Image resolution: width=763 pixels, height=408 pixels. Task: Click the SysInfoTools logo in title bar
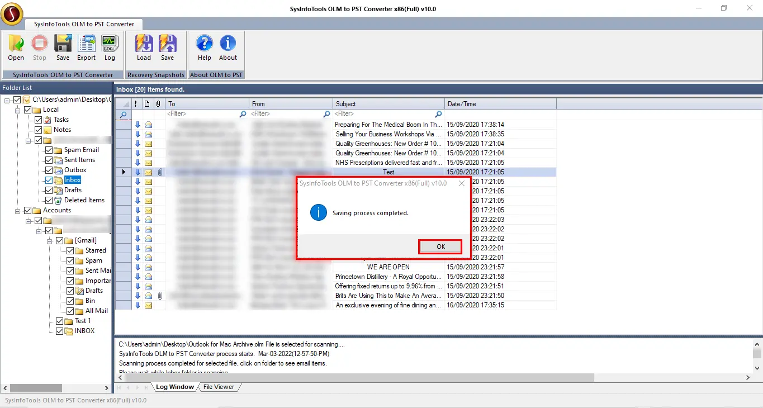coord(12,13)
